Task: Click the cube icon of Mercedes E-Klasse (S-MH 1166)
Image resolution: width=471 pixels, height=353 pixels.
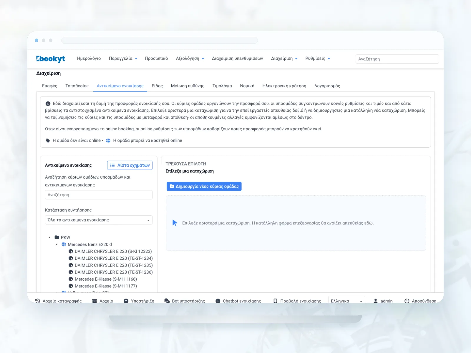Action: click(71, 279)
